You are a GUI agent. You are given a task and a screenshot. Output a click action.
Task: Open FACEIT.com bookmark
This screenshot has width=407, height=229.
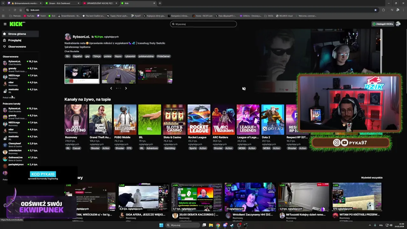[202, 16]
